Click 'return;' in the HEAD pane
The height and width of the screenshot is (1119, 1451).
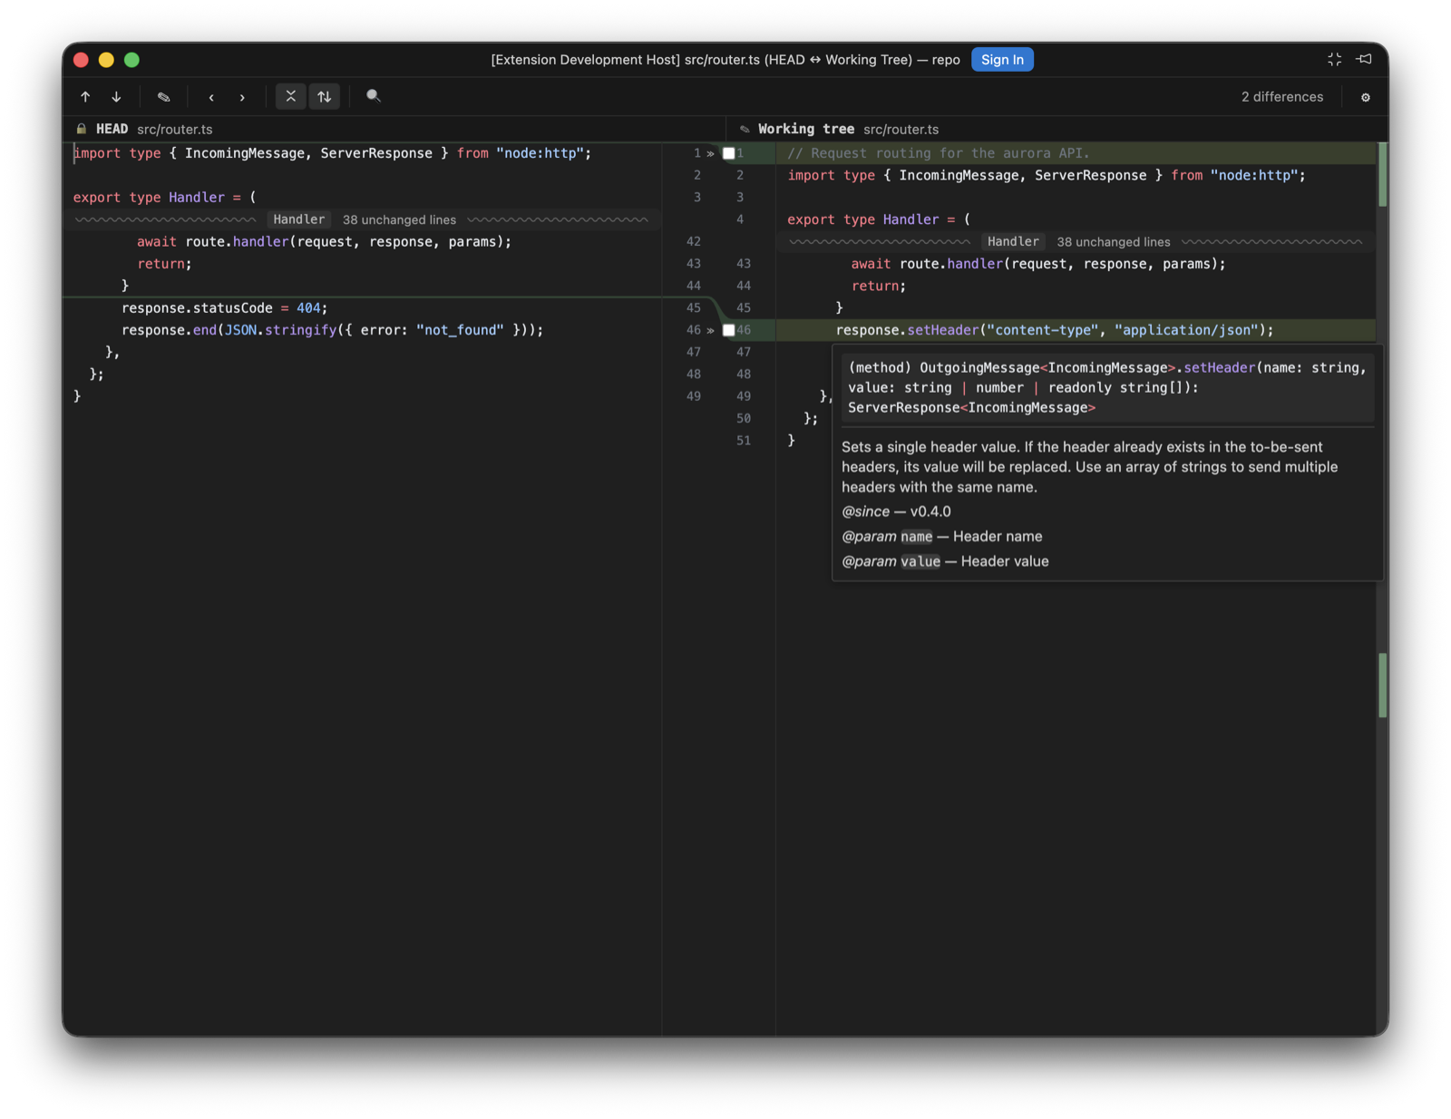click(x=164, y=264)
